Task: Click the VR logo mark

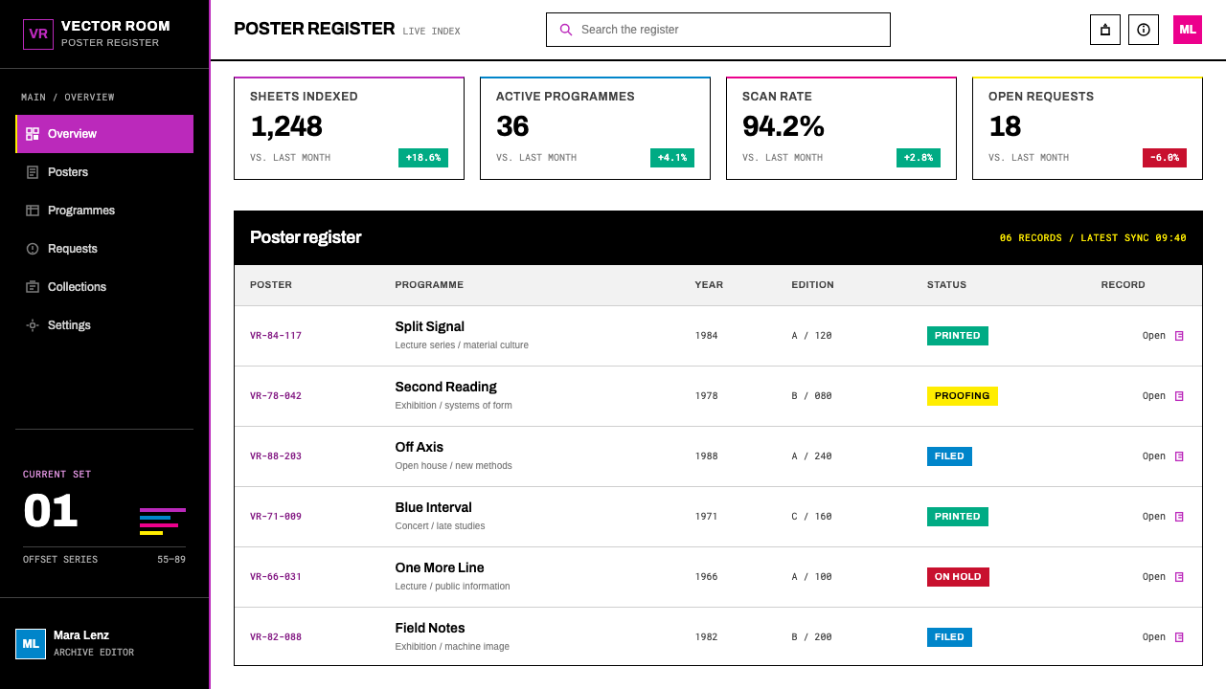Action: 38,34
